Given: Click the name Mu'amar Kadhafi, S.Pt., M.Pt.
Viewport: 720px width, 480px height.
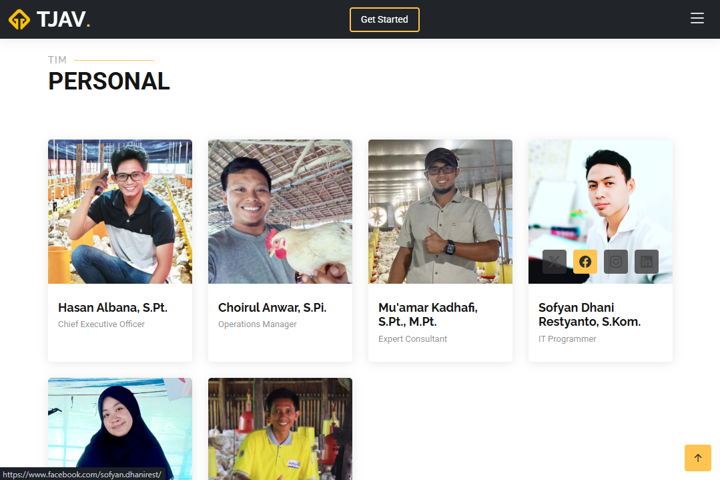Looking at the screenshot, I should pyautogui.click(x=428, y=314).
